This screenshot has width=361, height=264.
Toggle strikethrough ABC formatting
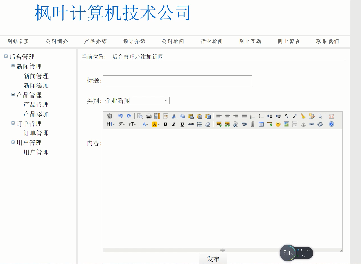(191, 124)
